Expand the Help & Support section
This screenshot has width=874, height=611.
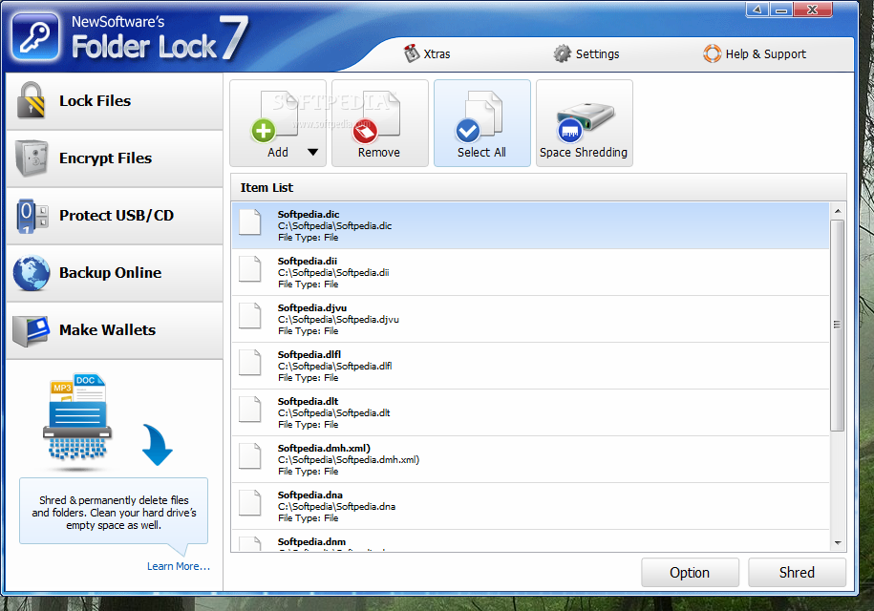[x=754, y=54]
